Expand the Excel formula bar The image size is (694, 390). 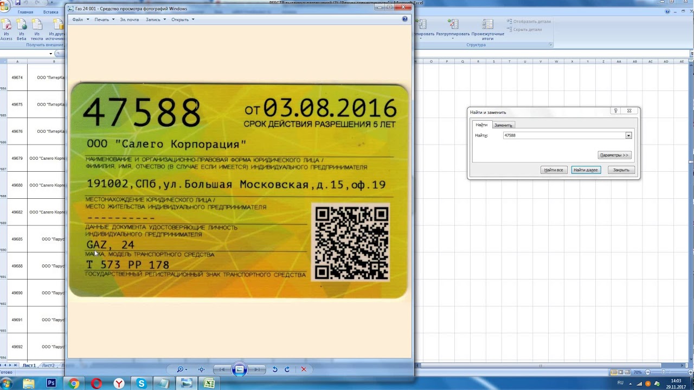(x=691, y=53)
